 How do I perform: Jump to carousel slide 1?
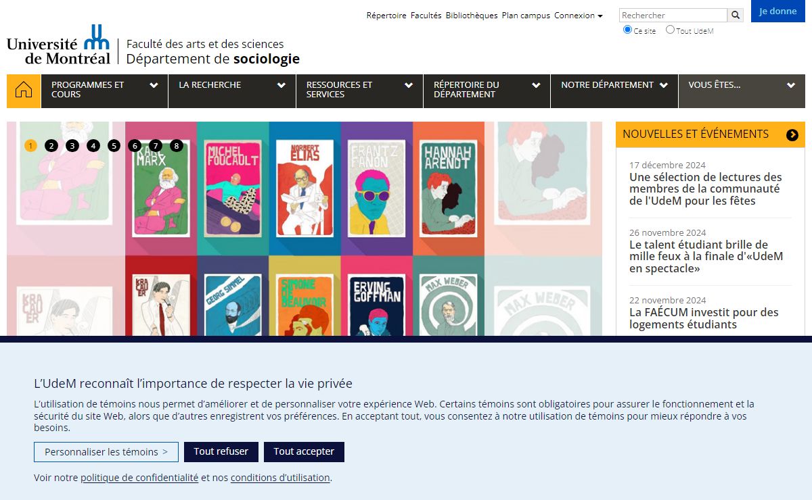coord(30,145)
